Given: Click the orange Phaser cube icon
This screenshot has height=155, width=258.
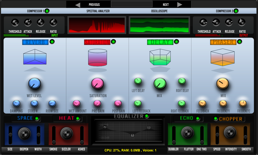Looking at the screenshot, I should point(223,57).
